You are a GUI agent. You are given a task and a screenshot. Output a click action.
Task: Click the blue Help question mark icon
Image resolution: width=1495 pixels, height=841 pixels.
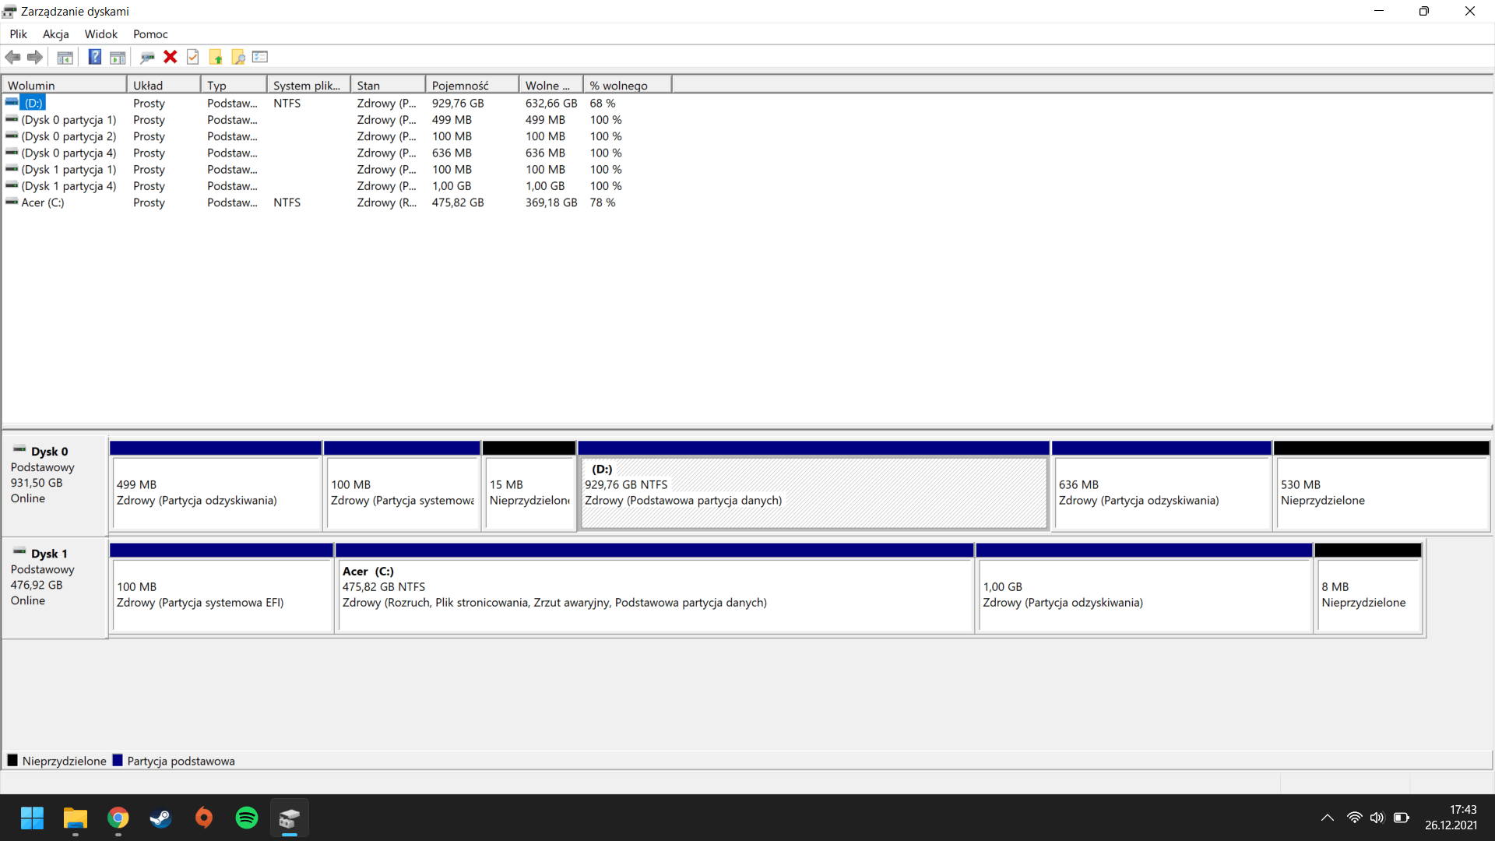[94, 57]
